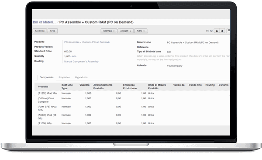Screen dimensions: 262x160
Task: Open Bill of Materials breadcrumb link
Action: click(45, 22)
